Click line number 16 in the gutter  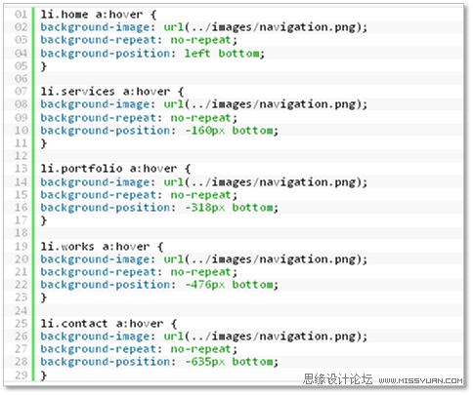click(21, 208)
